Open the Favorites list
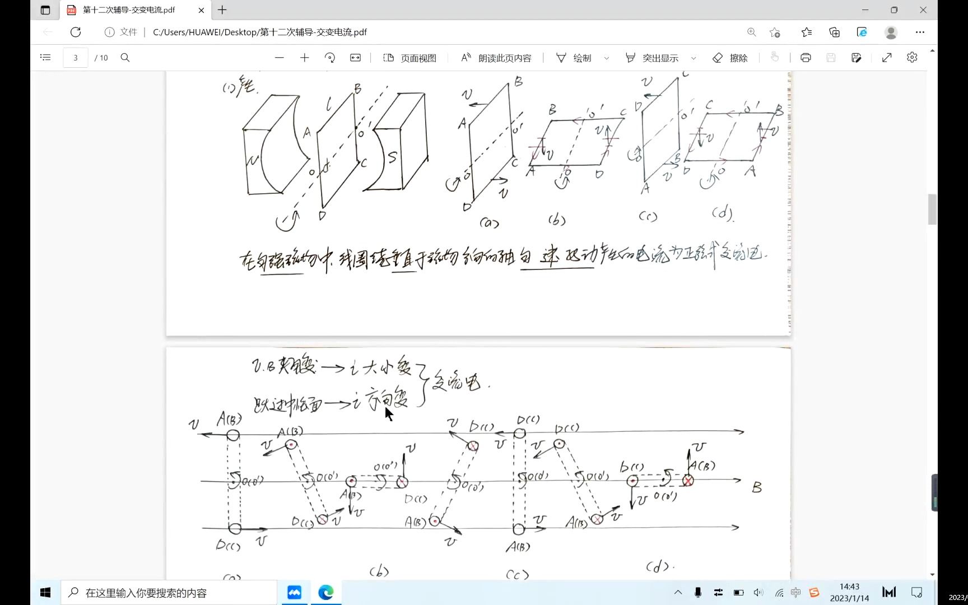Viewport: 968px width, 605px height. (807, 32)
